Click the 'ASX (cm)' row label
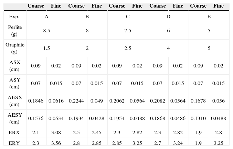Image resolution: width=233 pixels, height=149 pixels. click(x=14, y=66)
